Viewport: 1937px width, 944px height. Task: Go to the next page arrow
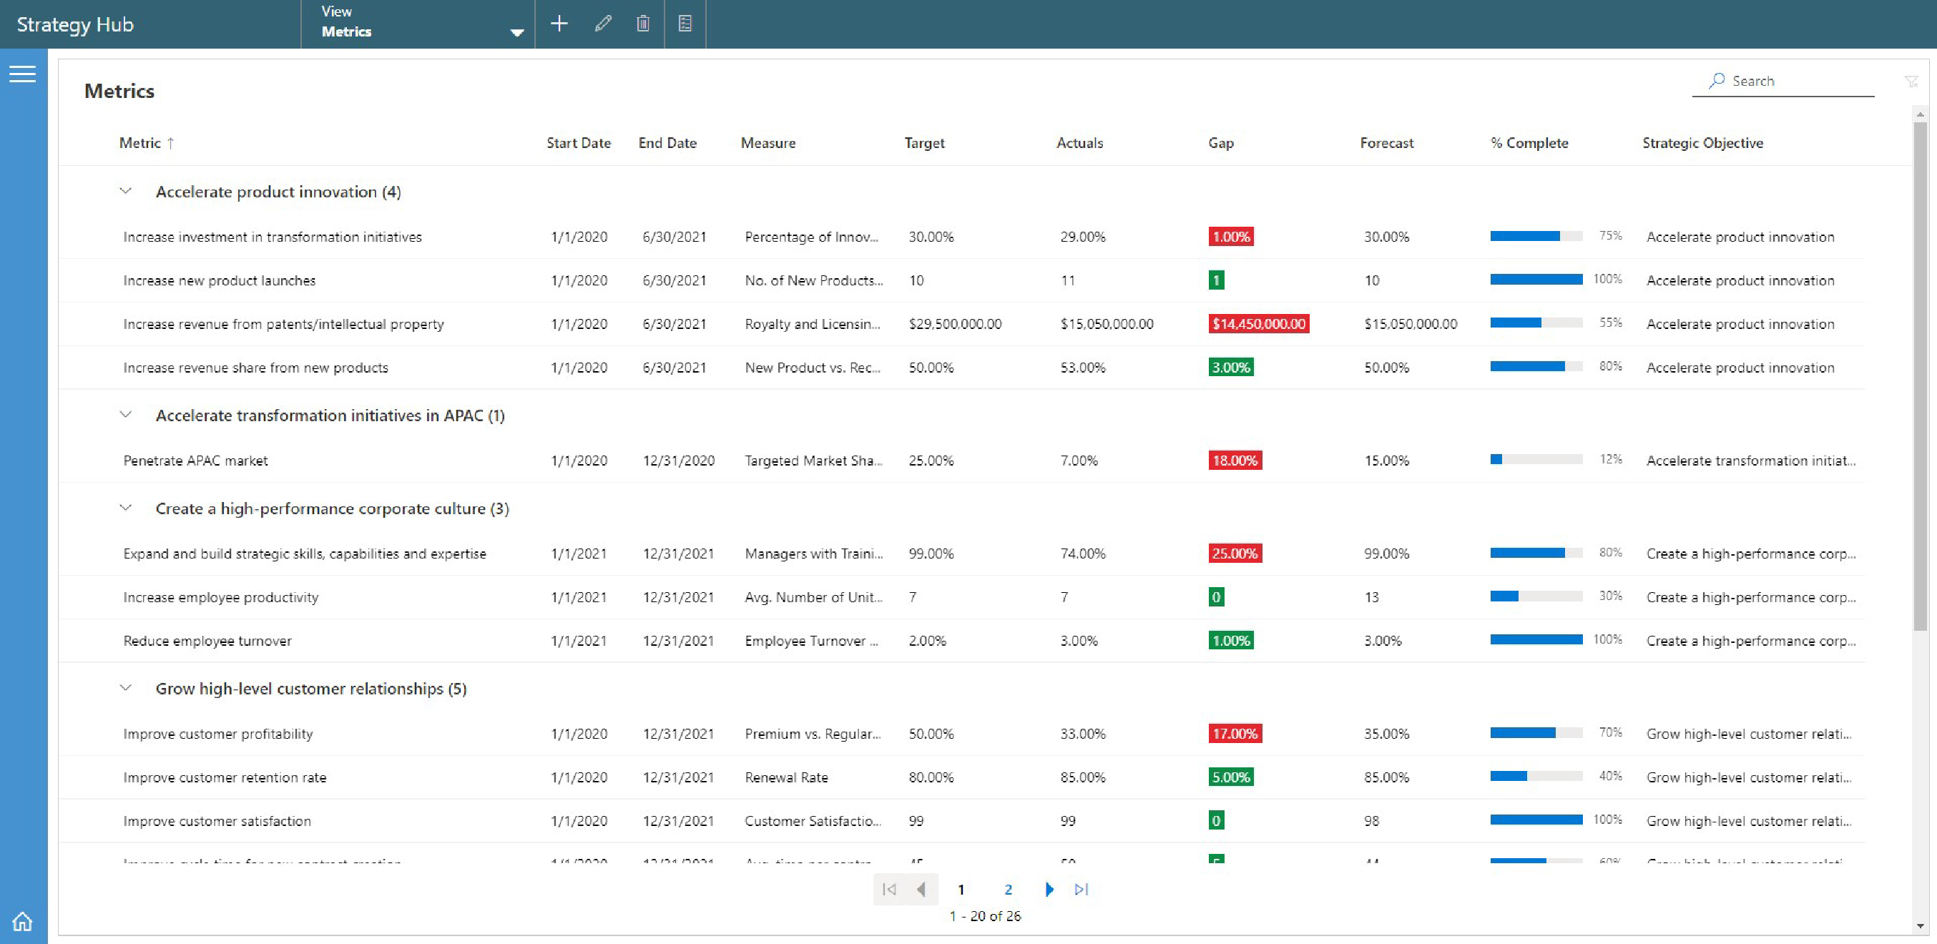tap(1049, 890)
